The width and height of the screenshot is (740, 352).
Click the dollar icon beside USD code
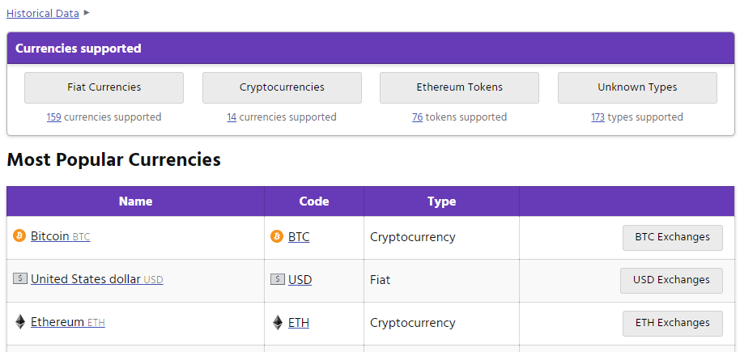point(278,279)
